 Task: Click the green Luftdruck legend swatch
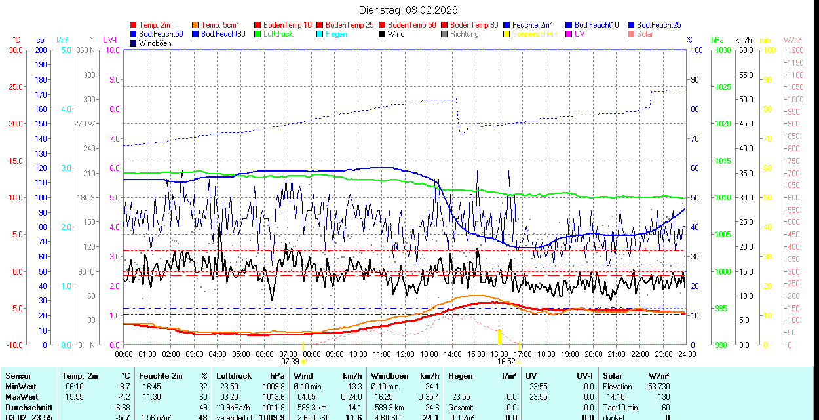[258, 34]
